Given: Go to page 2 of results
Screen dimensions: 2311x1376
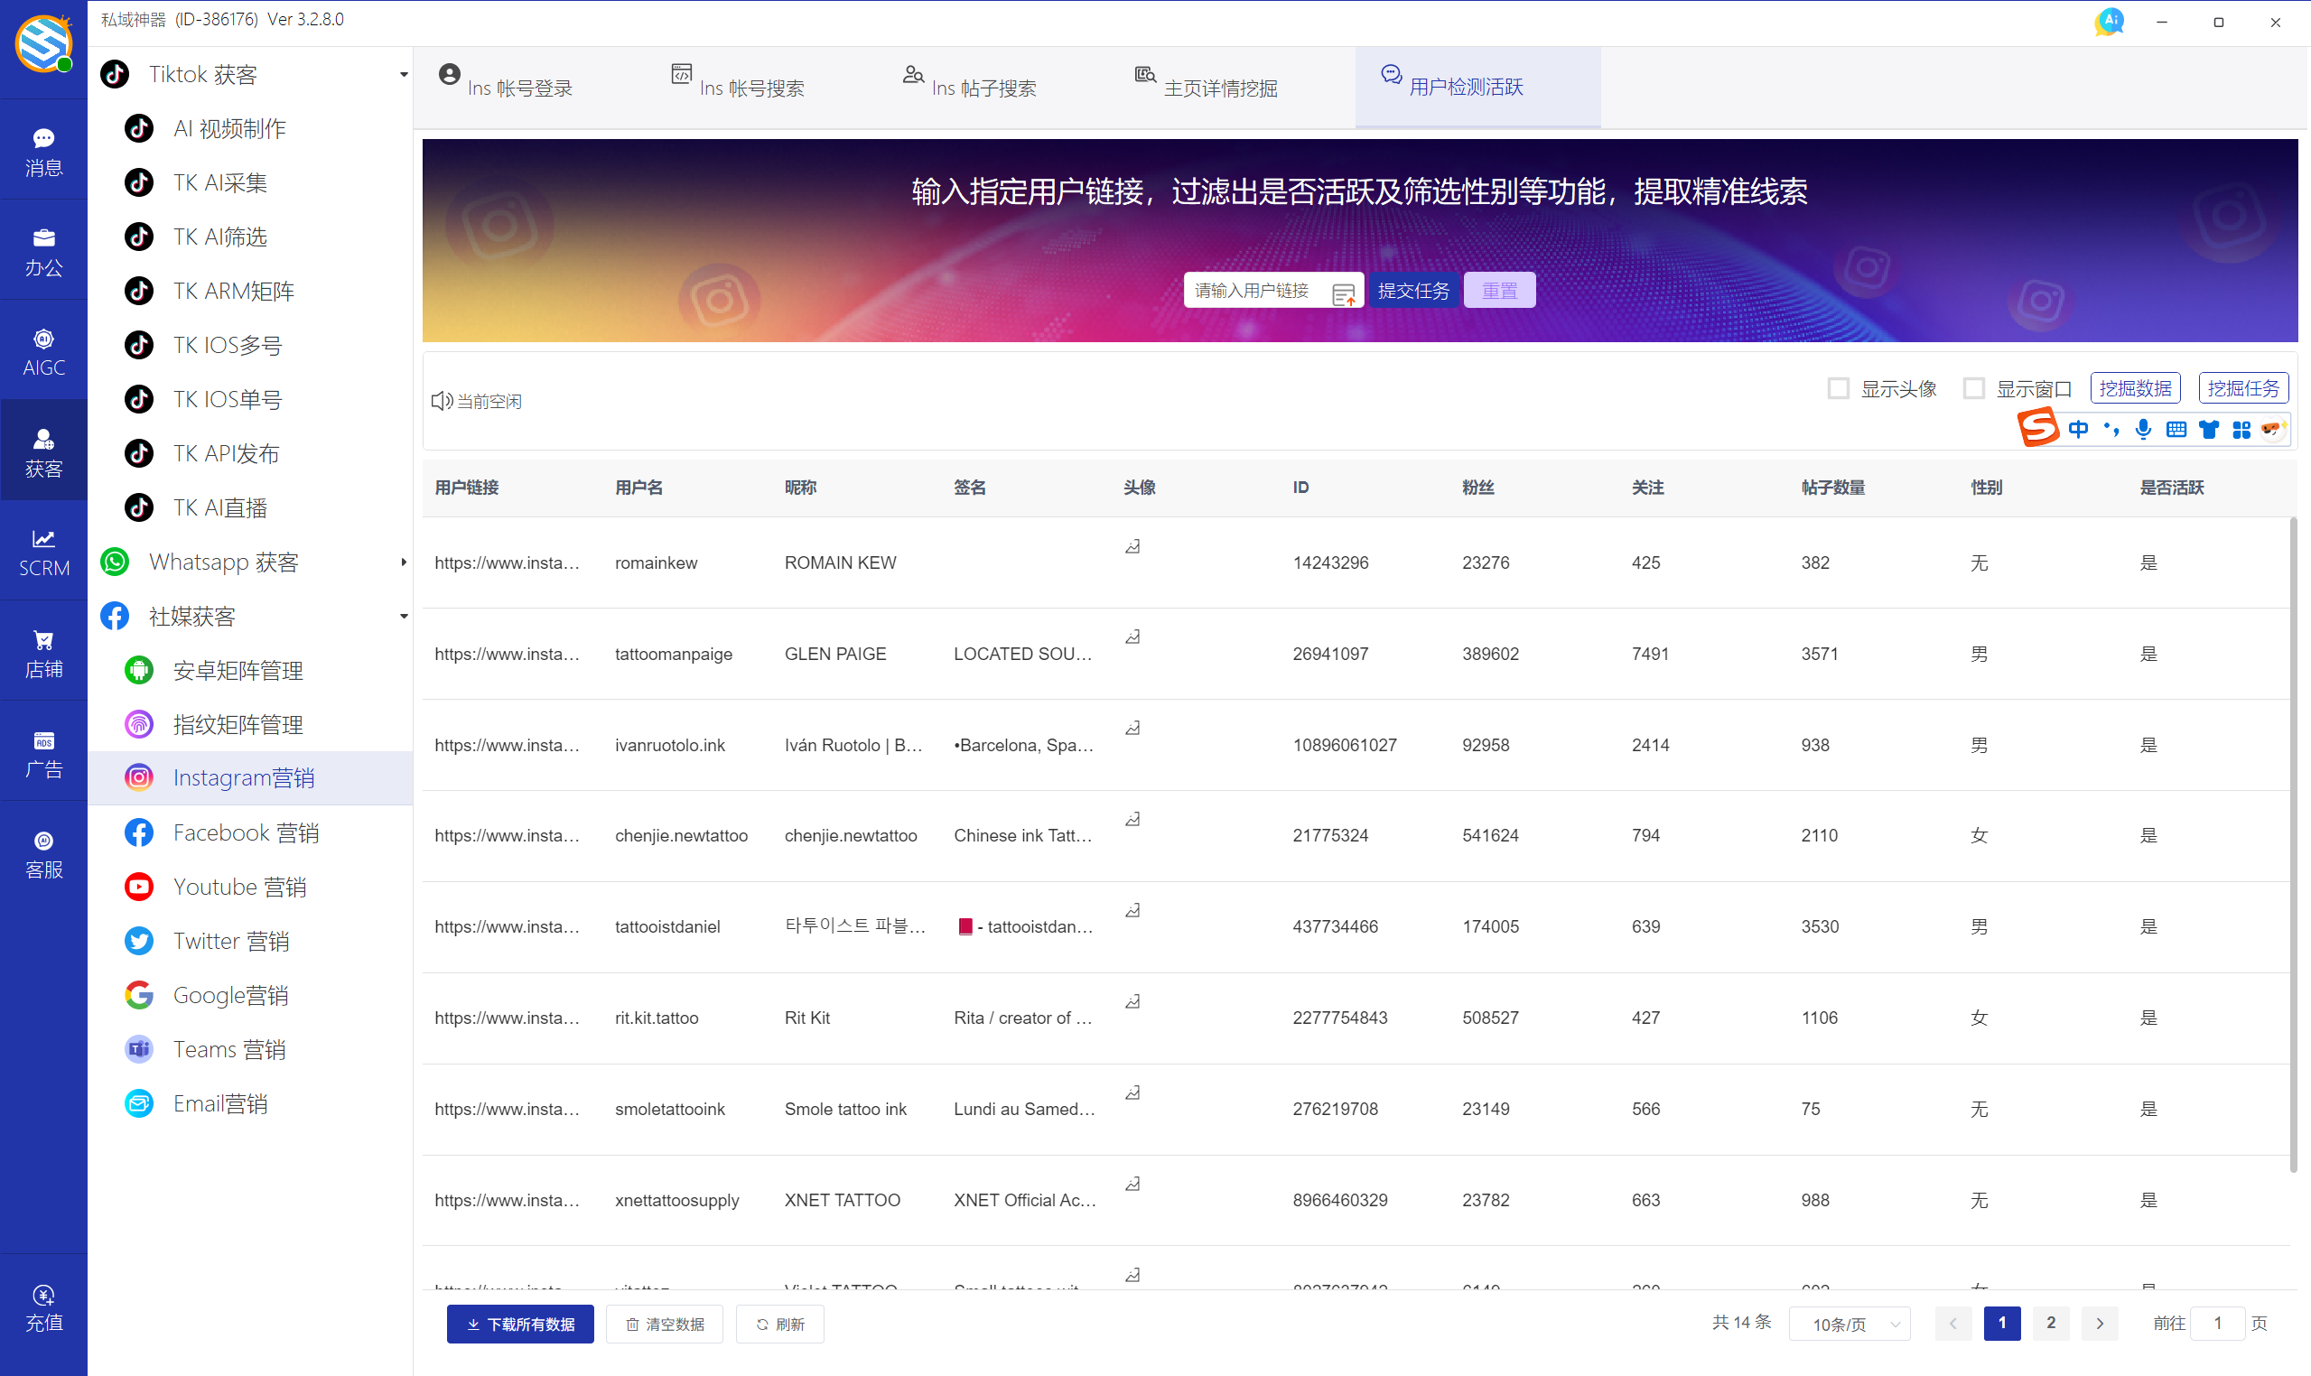Looking at the screenshot, I should (x=2050, y=1323).
